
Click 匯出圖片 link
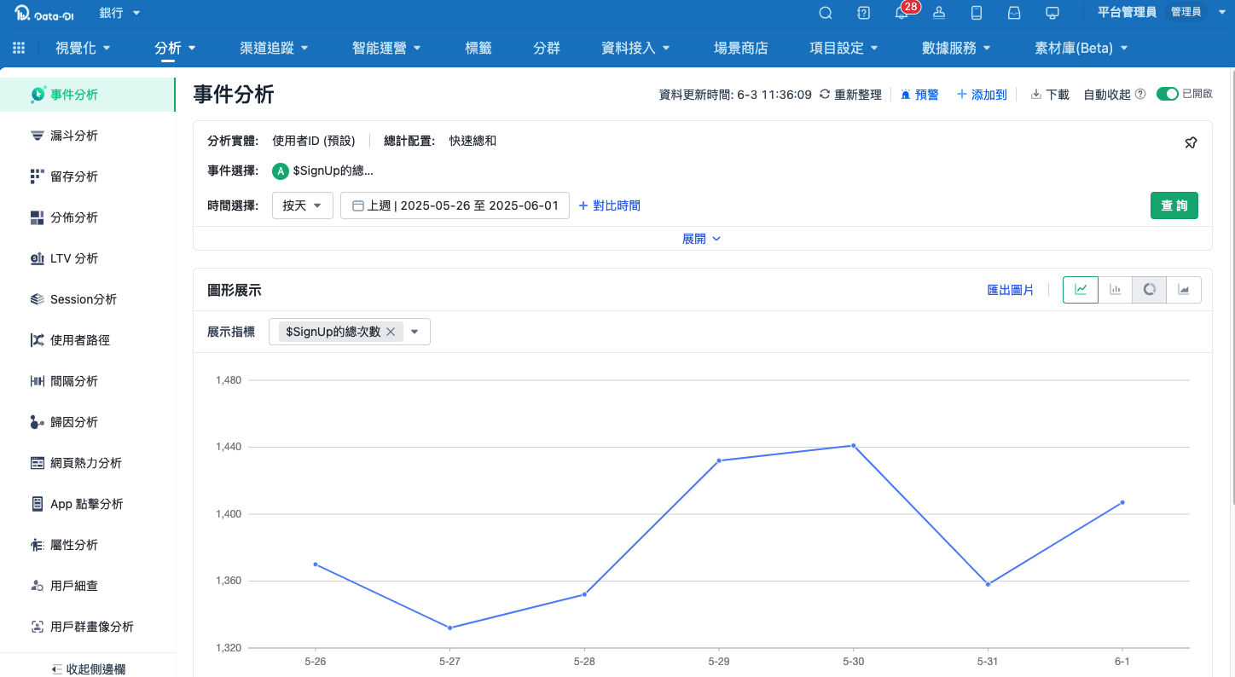point(1011,290)
